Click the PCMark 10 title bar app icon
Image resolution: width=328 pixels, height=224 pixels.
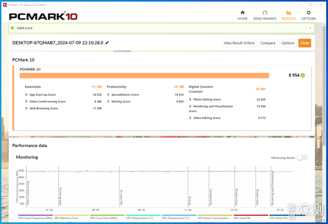pos(5,5)
